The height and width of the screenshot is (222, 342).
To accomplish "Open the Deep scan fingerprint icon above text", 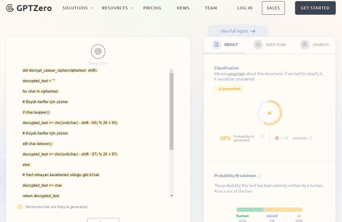I will coord(98,52).
